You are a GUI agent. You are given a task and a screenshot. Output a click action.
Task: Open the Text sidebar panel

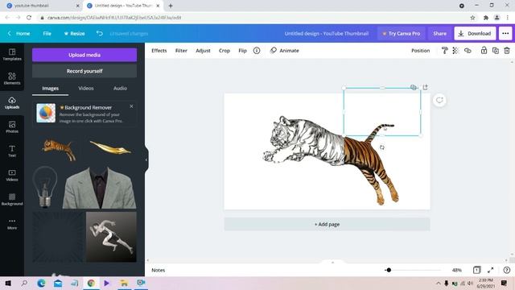click(12, 151)
